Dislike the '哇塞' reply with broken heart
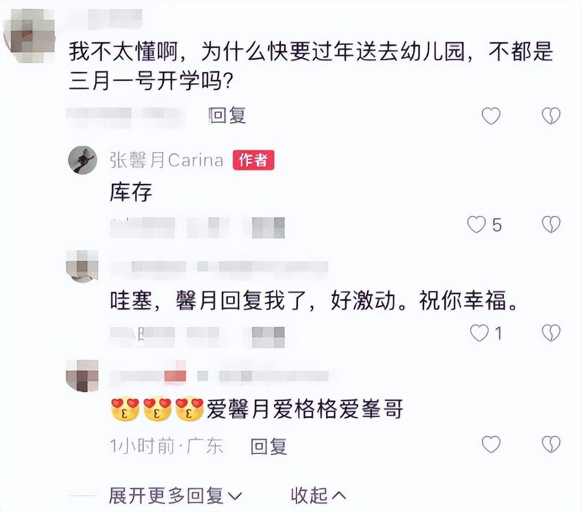Screen dimensions: 582x512 [x=551, y=334]
